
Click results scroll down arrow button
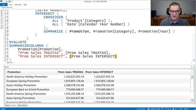click(x=192, y=100)
